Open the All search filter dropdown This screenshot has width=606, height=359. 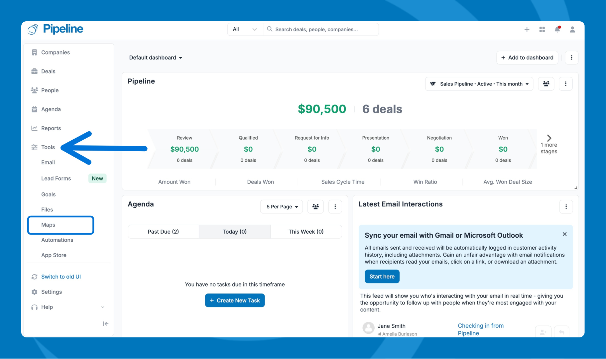pyautogui.click(x=245, y=29)
